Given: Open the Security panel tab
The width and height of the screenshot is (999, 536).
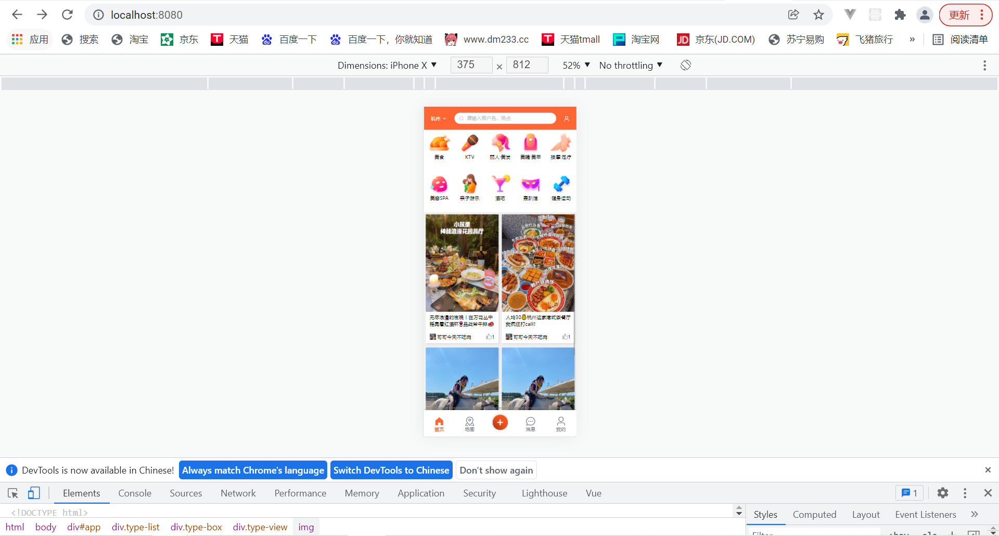Looking at the screenshot, I should click(479, 493).
